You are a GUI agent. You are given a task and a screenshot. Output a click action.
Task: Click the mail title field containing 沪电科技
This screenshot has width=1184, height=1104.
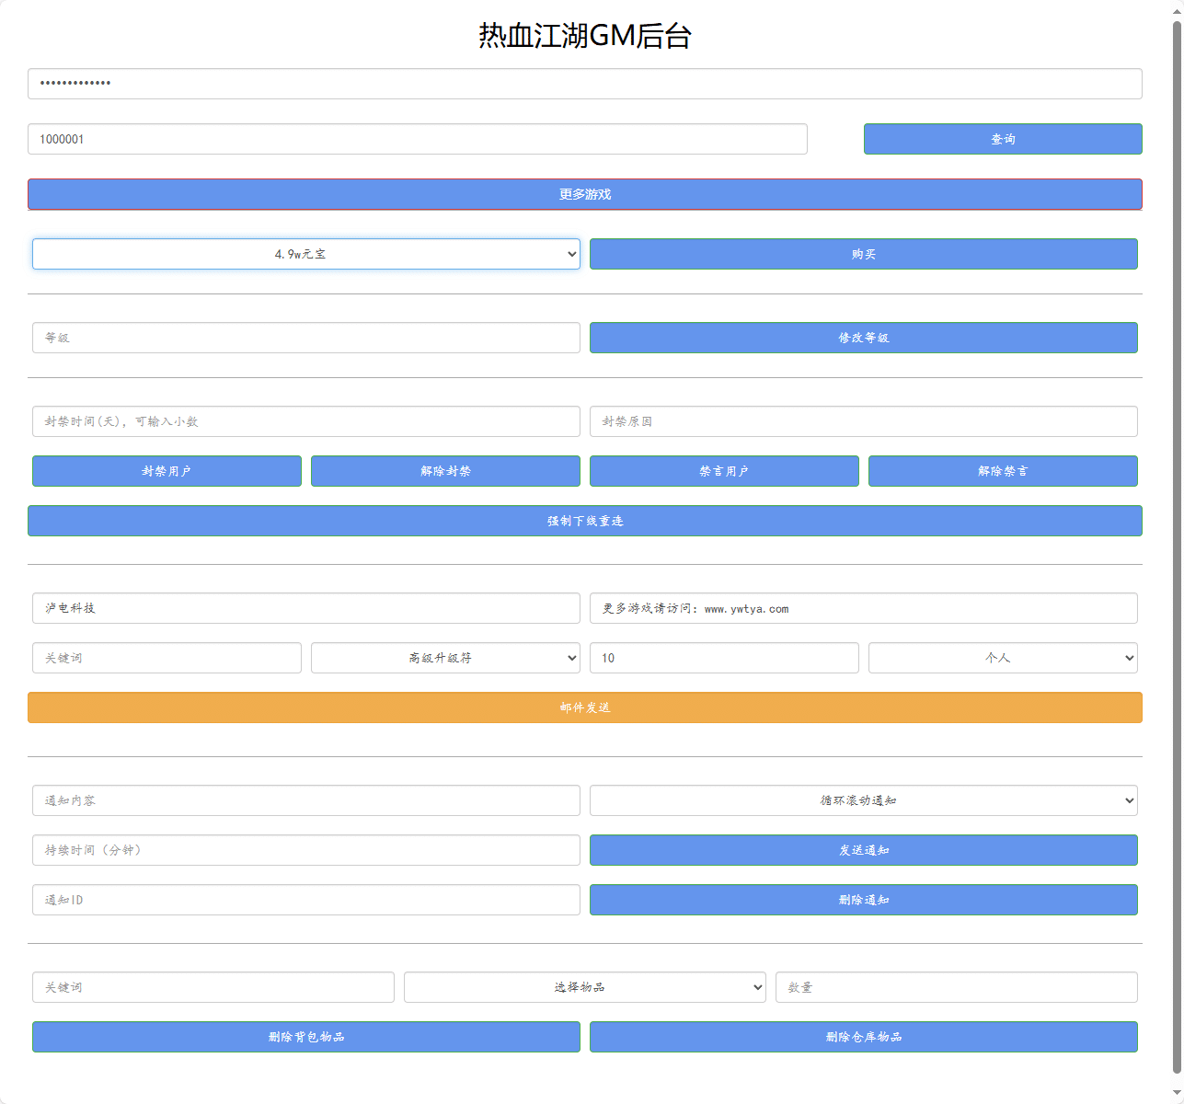point(306,608)
